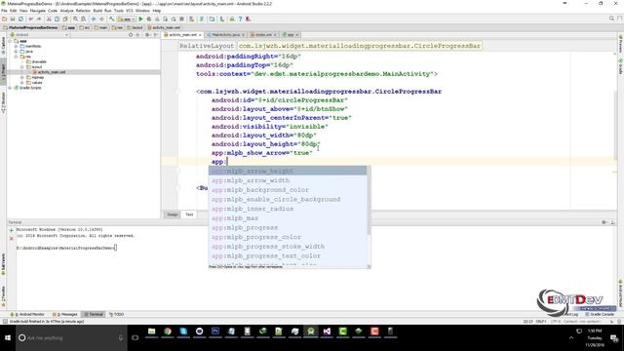Image resolution: width=624 pixels, height=351 pixels.
Task: Select the drawable folder in tree
Action: click(x=36, y=61)
